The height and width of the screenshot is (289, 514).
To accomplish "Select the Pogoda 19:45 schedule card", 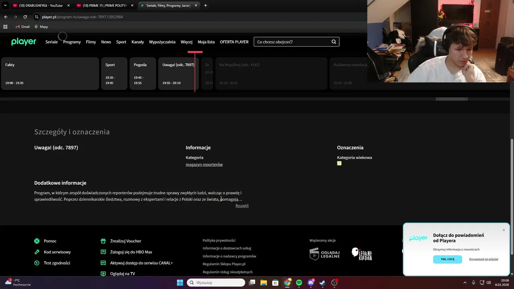I will point(143,73).
